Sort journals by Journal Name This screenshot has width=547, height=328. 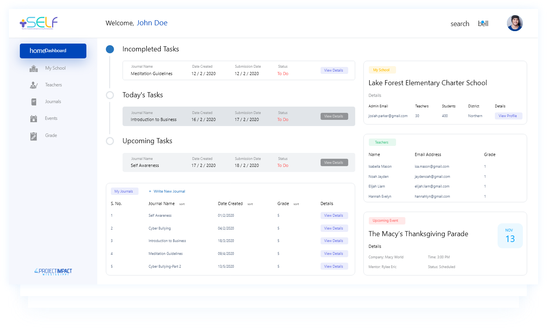[x=182, y=204]
